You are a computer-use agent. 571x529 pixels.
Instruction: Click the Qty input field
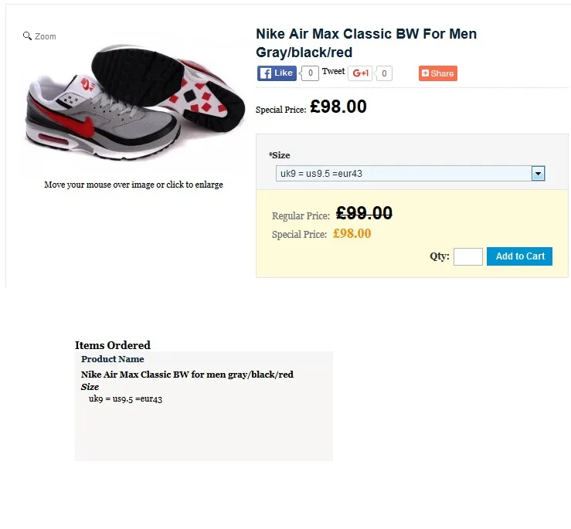pos(468,256)
